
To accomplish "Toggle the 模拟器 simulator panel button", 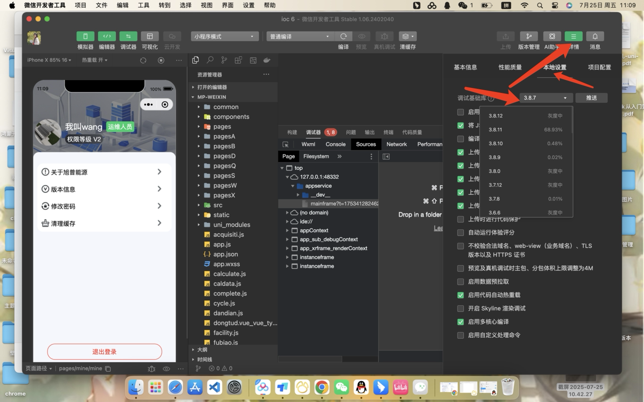I will click(x=85, y=37).
